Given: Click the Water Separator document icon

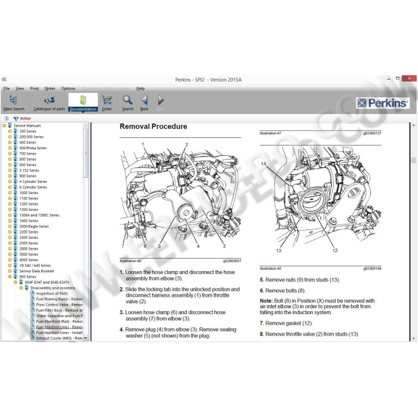Looking at the screenshot, I should pos(32,316).
